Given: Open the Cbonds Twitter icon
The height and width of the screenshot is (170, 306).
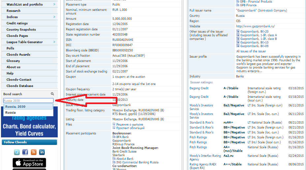Looking at the screenshot, I should coord(17,152).
